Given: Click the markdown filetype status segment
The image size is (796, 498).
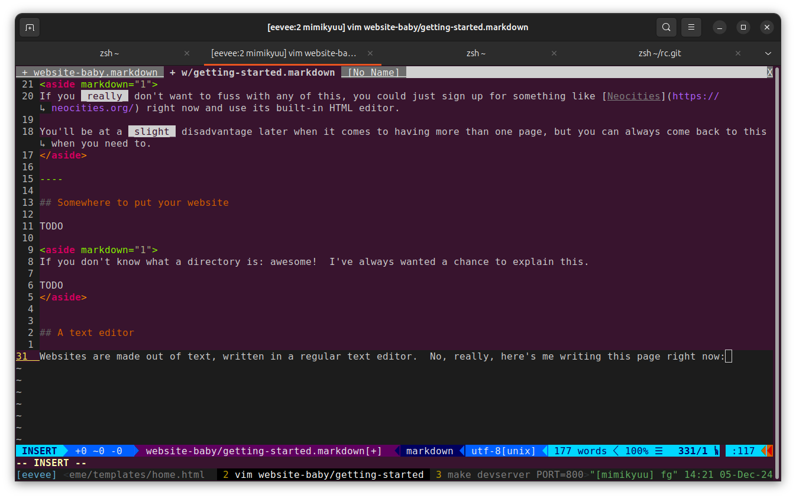Looking at the screenshot, I should [429, 451].
